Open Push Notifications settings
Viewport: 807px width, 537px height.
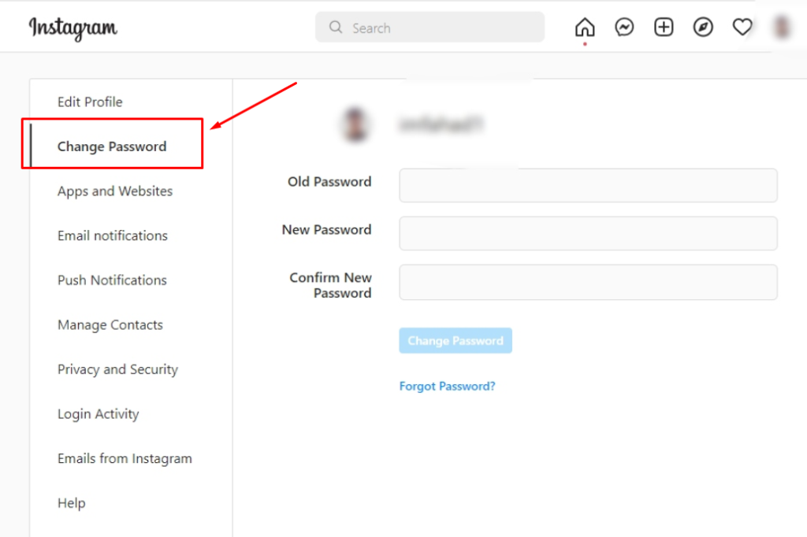click(112, 280)
